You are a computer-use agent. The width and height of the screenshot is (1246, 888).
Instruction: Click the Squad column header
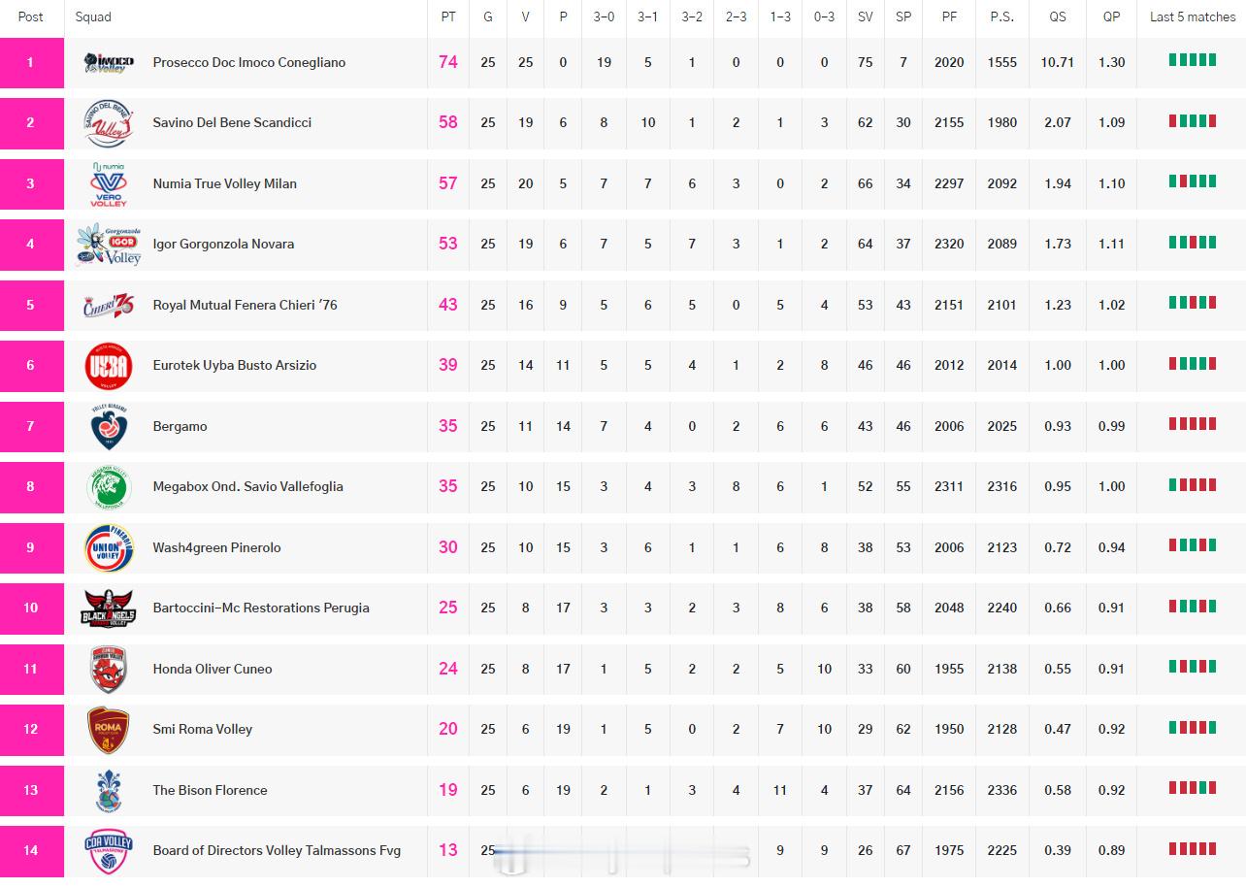click(x=93, y=16)
